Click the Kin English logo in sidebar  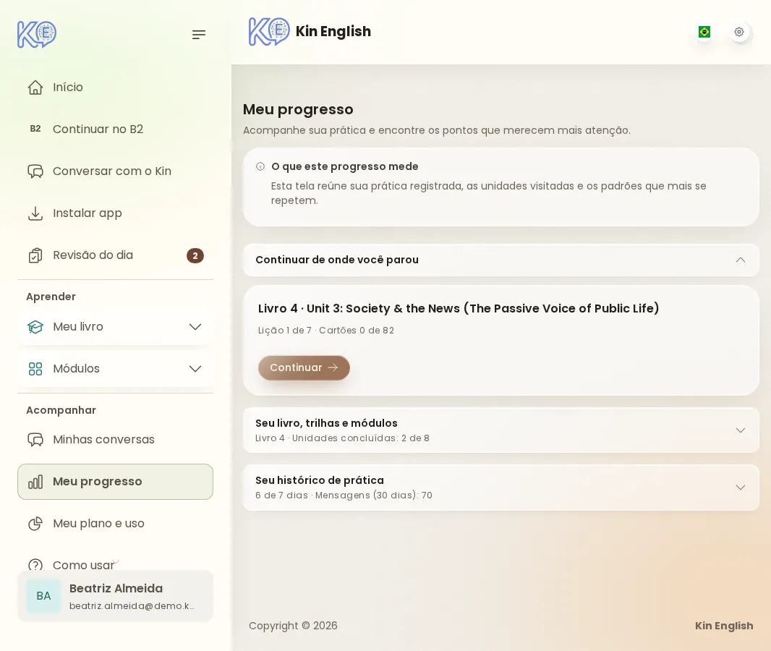(x=37, y=35)
